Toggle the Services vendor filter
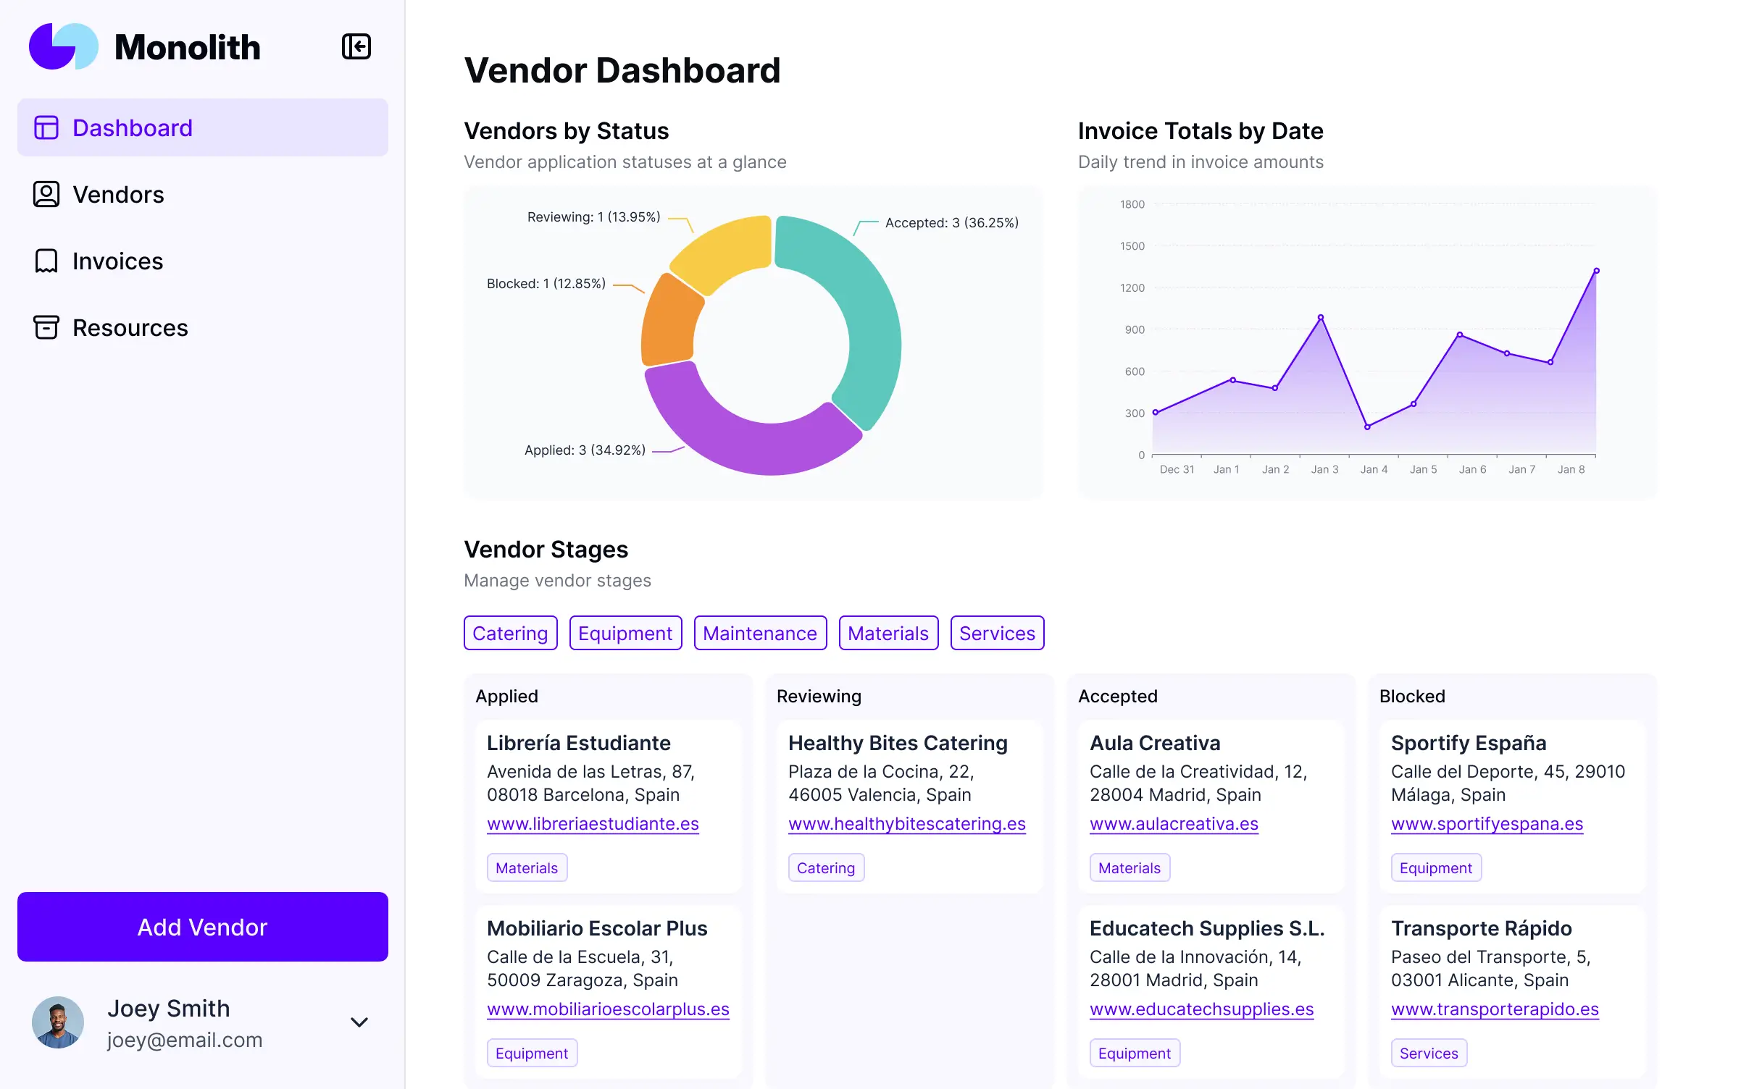Image resolution: width=1762 pixels, height=1089 pixels. click(x=997, y=632)
